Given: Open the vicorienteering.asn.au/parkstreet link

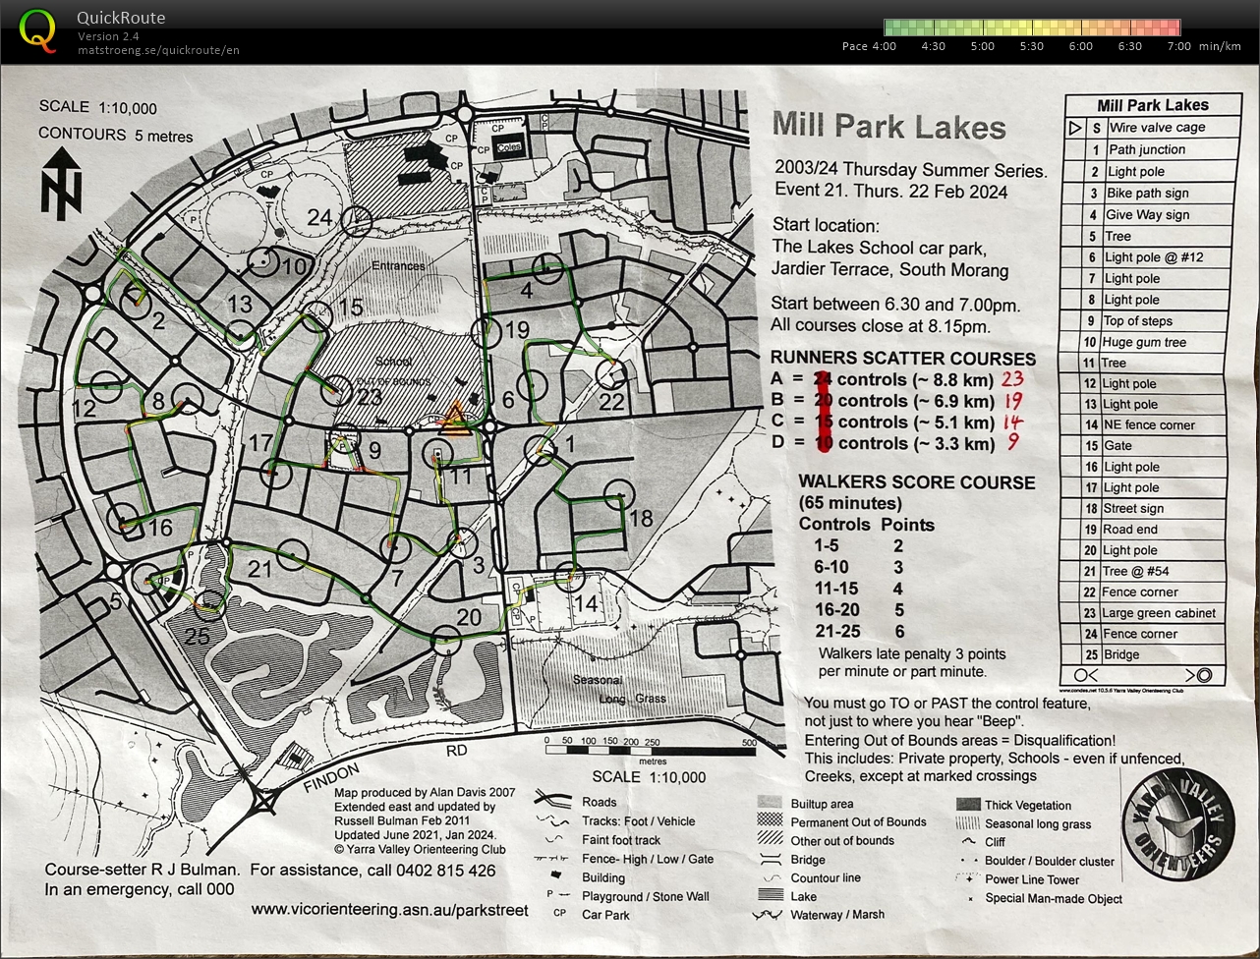Looking at the screenshot, I should coord(389,910).
